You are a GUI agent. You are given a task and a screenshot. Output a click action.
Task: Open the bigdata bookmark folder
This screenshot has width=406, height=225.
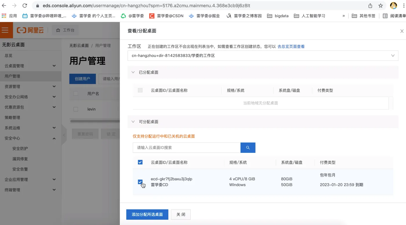278,16
